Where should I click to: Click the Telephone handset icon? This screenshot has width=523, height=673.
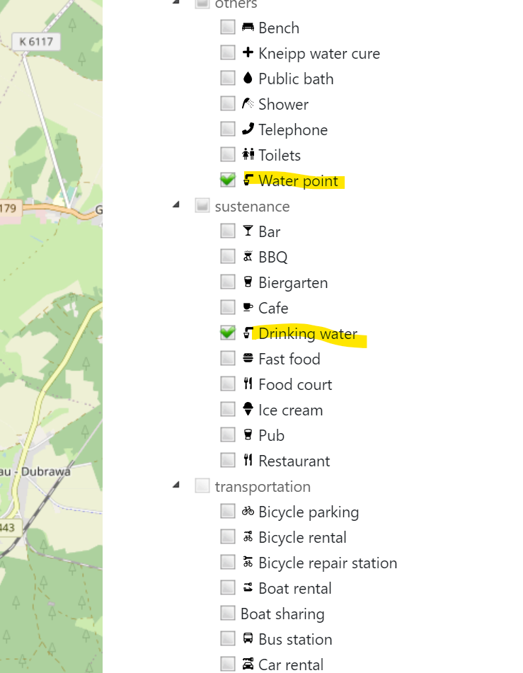point(248,130)
